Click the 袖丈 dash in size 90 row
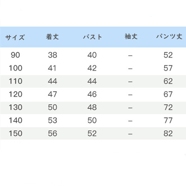Viewport: 186px width, 186px height. 130,55
